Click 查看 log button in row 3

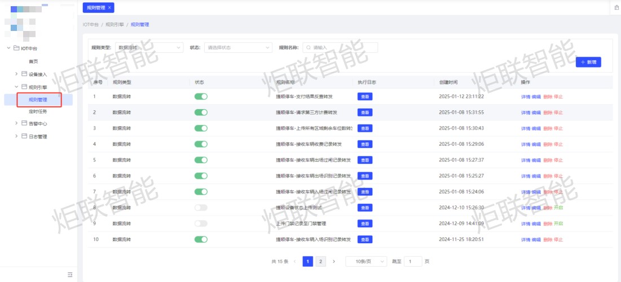[x=365, y=128]
